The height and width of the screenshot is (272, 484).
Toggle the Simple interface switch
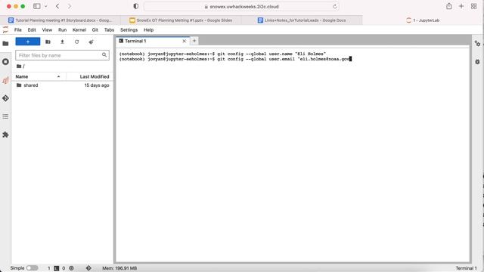(x=32, y=268)
